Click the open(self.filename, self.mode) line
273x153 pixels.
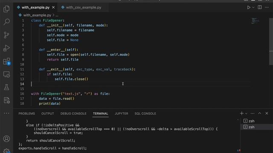pyautogui.click(x=88, y=55)
